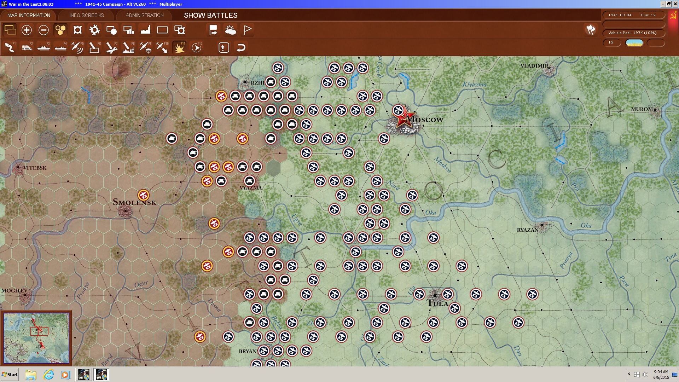
Task: Click the date and Turn 12 display
Action: click(634, 15)
